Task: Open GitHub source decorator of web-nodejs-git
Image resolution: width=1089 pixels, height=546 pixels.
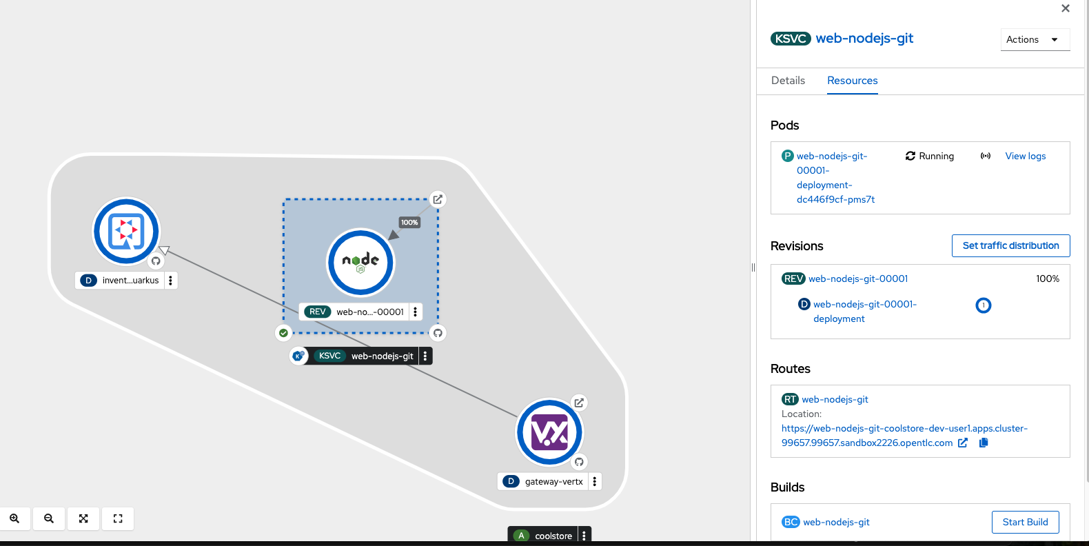Action: [438, 333]
